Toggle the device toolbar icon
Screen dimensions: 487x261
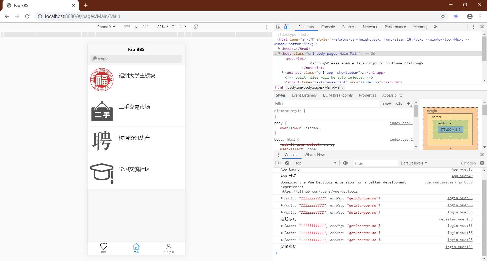pos(287,27)
